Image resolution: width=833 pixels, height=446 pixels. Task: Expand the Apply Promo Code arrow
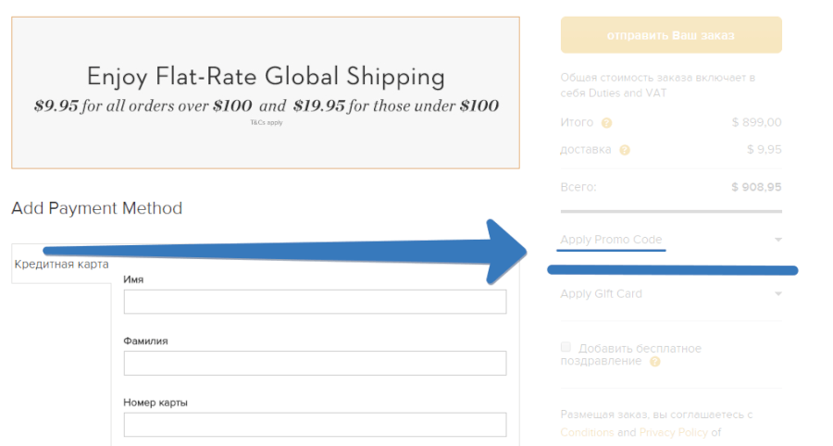click(778, 240)
